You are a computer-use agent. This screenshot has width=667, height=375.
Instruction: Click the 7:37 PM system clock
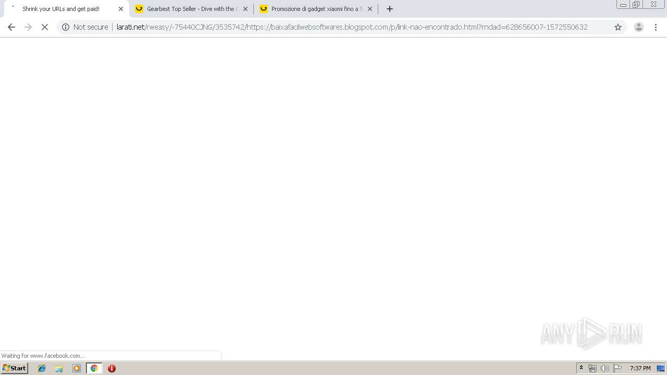640,368
